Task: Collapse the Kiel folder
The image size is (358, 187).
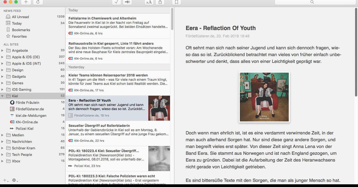Action: 3,96
